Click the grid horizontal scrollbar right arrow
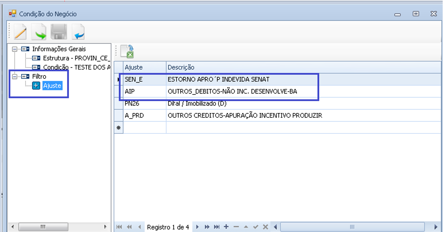Viewport: 443px width, 232px height. point(436,227)
